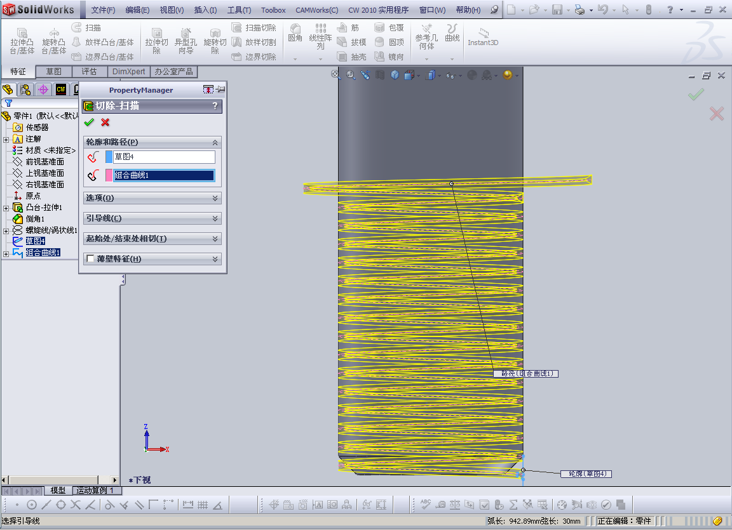
Task: Switch to the Sketch (草图) tab
Action: coord(53,71)
